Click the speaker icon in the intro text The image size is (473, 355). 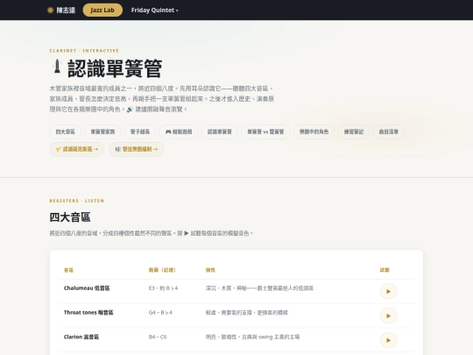click(130, 110)
